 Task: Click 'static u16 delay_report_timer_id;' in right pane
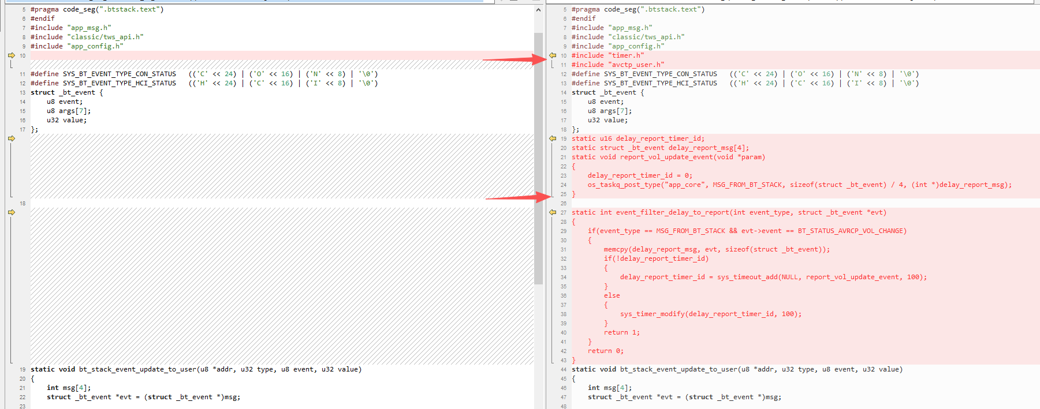click(638, 138)
